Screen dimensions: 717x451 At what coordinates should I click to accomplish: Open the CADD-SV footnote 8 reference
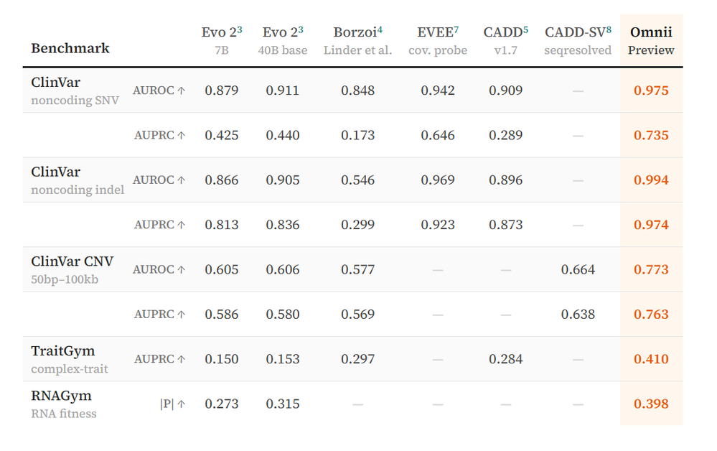click(609, 29)
